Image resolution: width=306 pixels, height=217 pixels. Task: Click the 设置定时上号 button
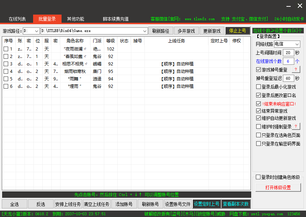click(x=207, y=204)
